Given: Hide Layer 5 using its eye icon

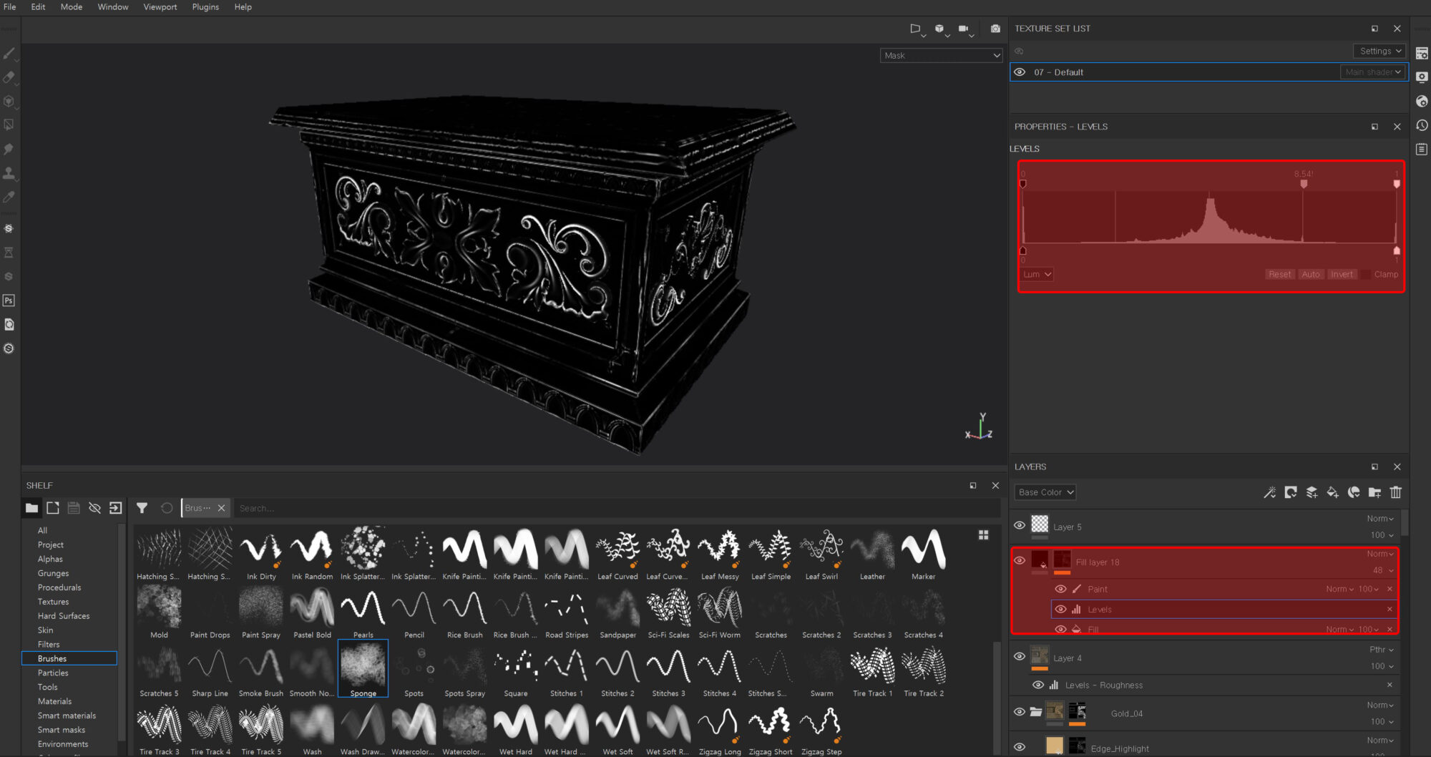Looking at the screenshot, I should (1020, 525).
